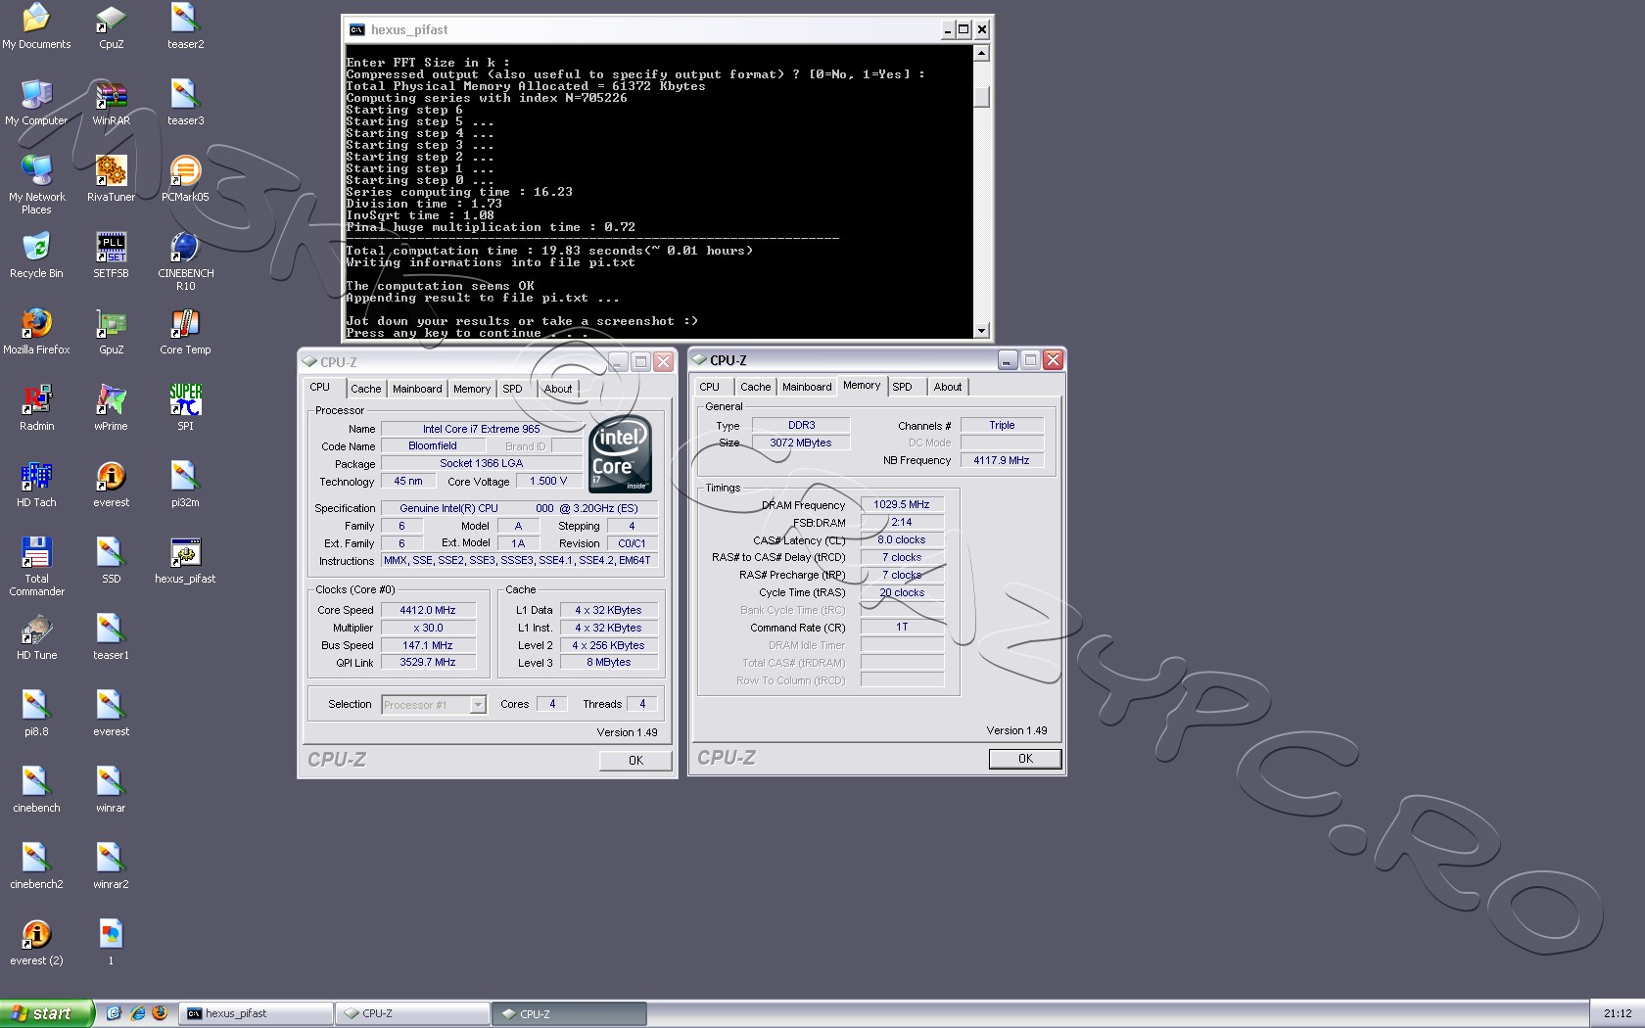This screenshot has height=1028, width=1645.
Task: Click the hexus_pifast scrollbar down arrow
Action: coord(982,331)
